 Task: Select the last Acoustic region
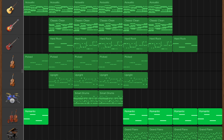160,8
